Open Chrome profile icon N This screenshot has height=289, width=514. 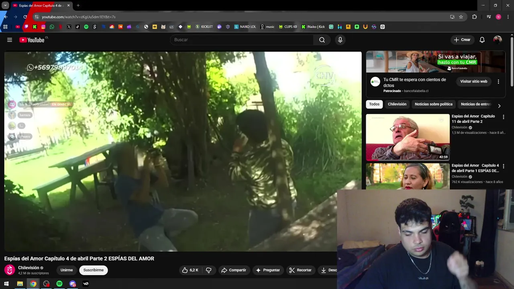[x=498, y=17]
